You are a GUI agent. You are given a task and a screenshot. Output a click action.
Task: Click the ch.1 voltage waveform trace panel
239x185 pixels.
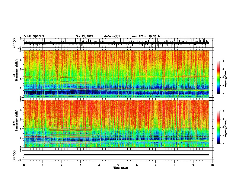coord(118,43)
